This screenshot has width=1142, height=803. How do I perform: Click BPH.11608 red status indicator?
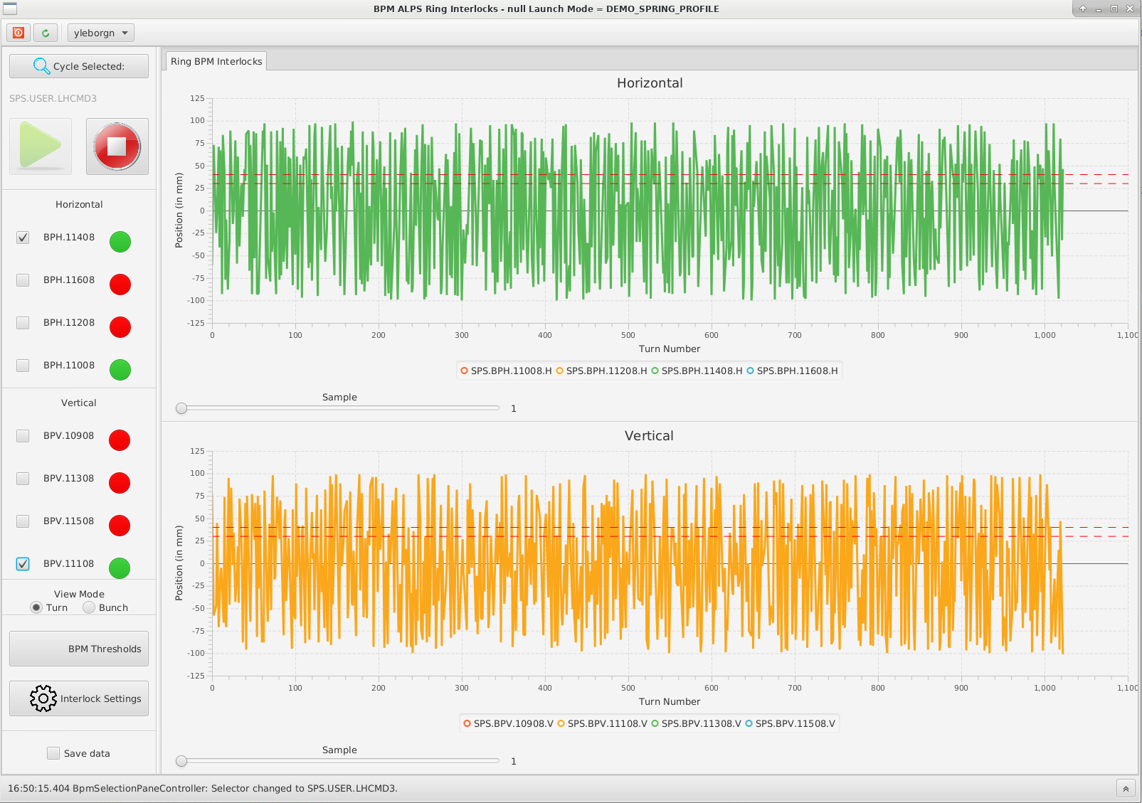[120, 284]
